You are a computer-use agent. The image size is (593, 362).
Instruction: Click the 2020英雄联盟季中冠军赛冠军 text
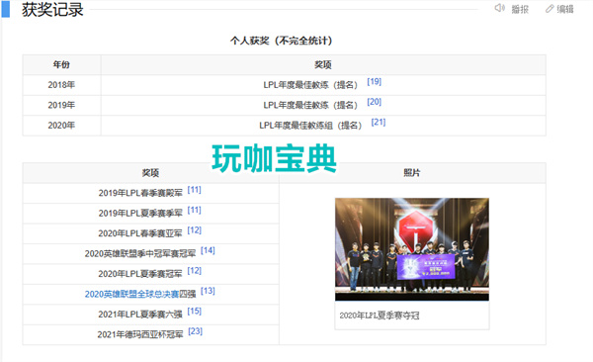click(140, 254)
